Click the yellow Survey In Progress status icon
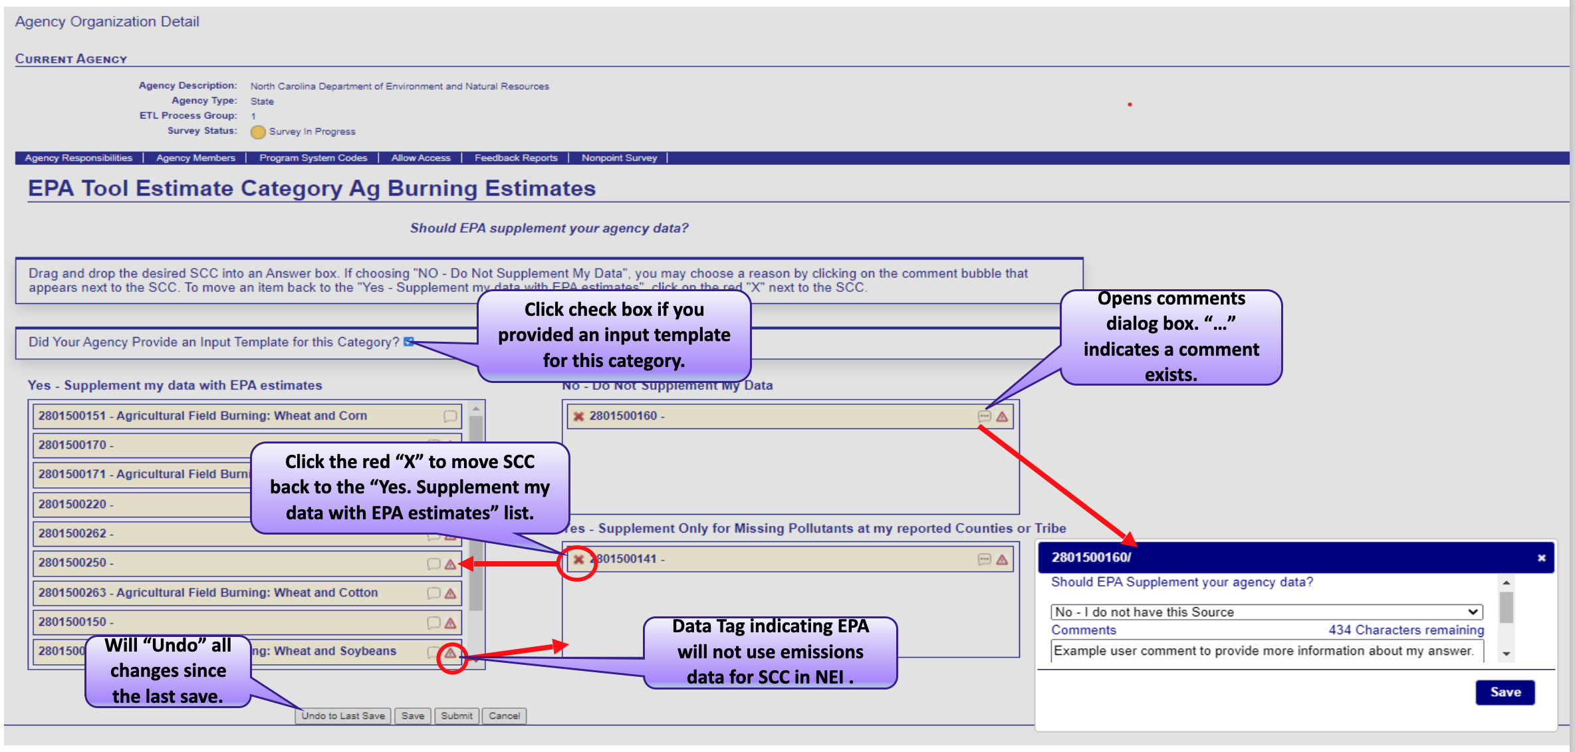The height and width of the screenshot is (752, 1575). [258, 132]
